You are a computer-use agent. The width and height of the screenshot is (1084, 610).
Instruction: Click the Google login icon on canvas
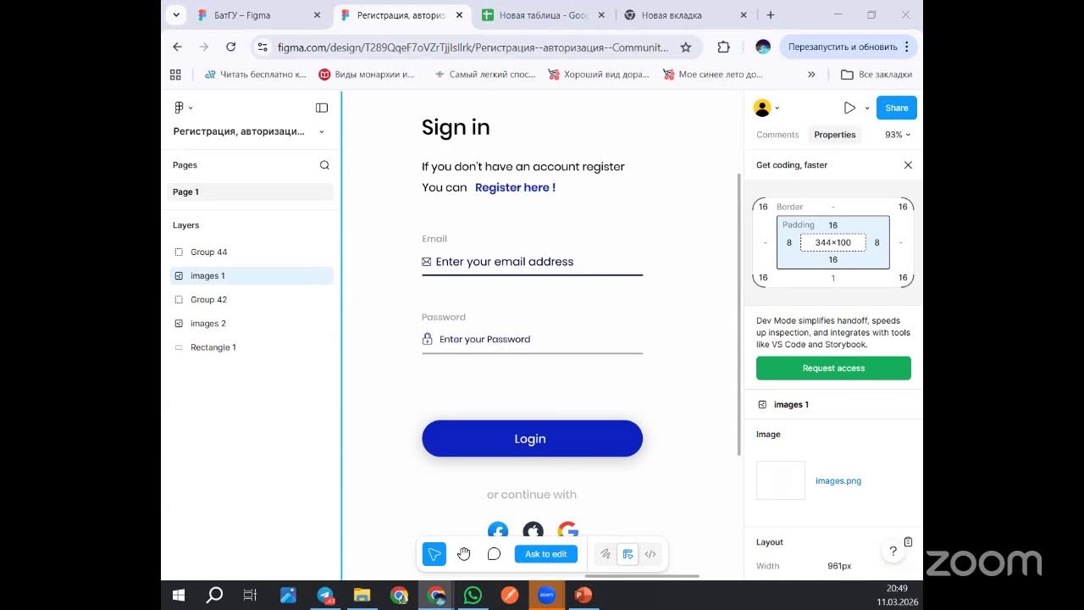[x=567, y=531]
